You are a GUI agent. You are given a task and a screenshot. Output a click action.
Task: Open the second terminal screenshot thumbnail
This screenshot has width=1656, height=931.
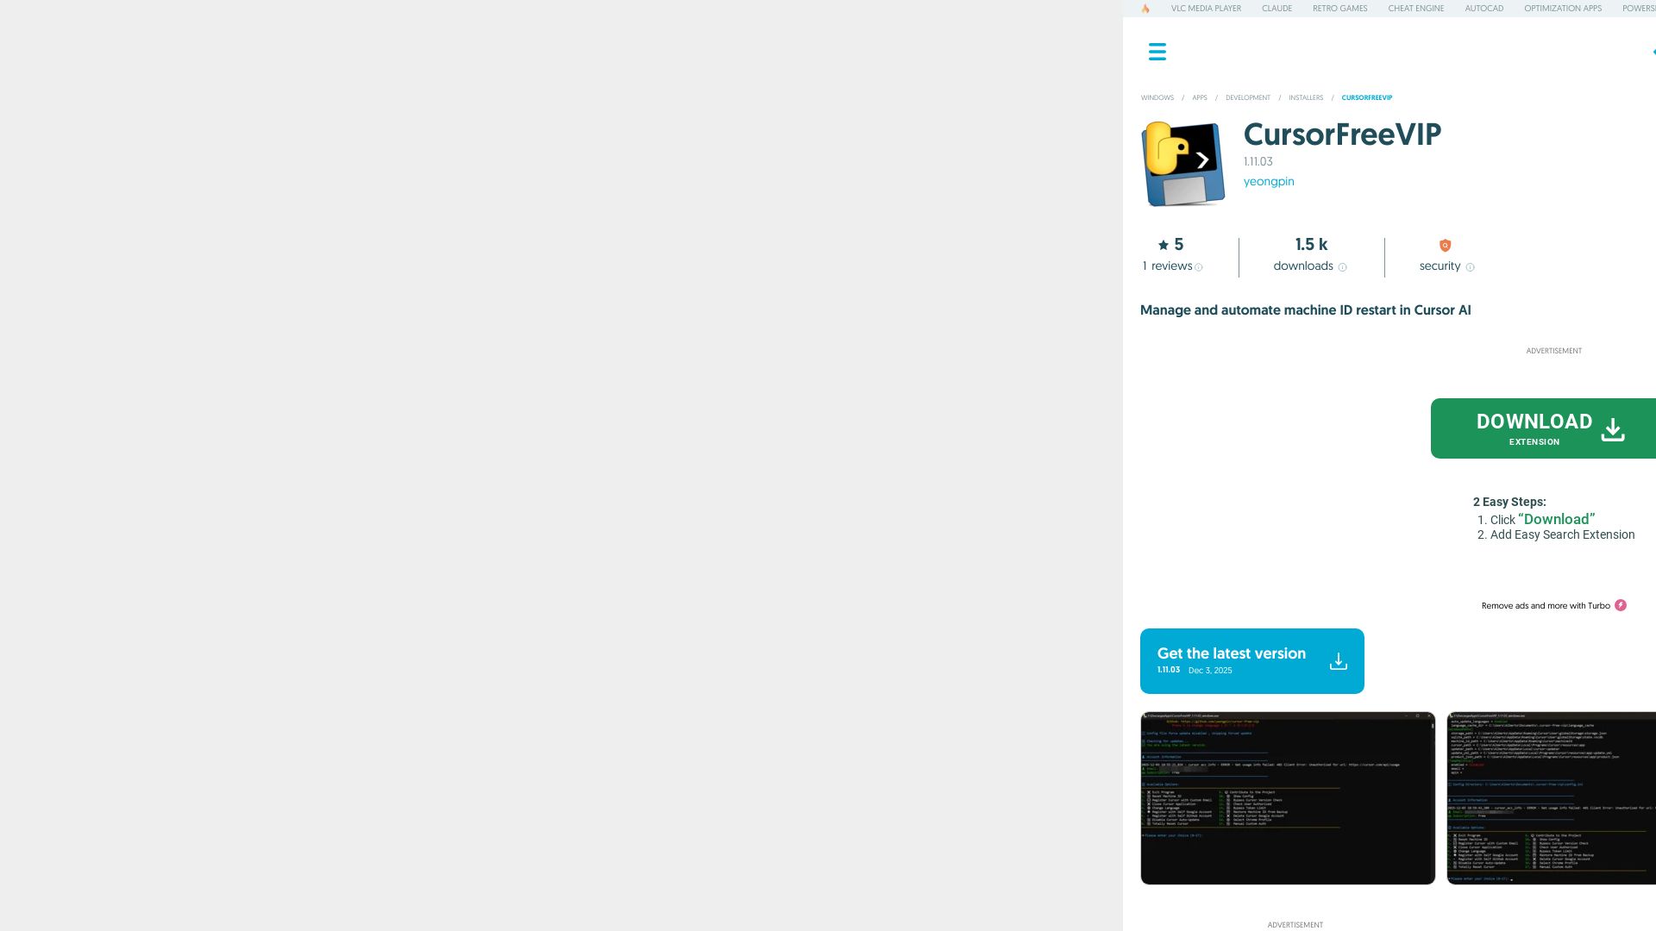tap(1552, 798)
